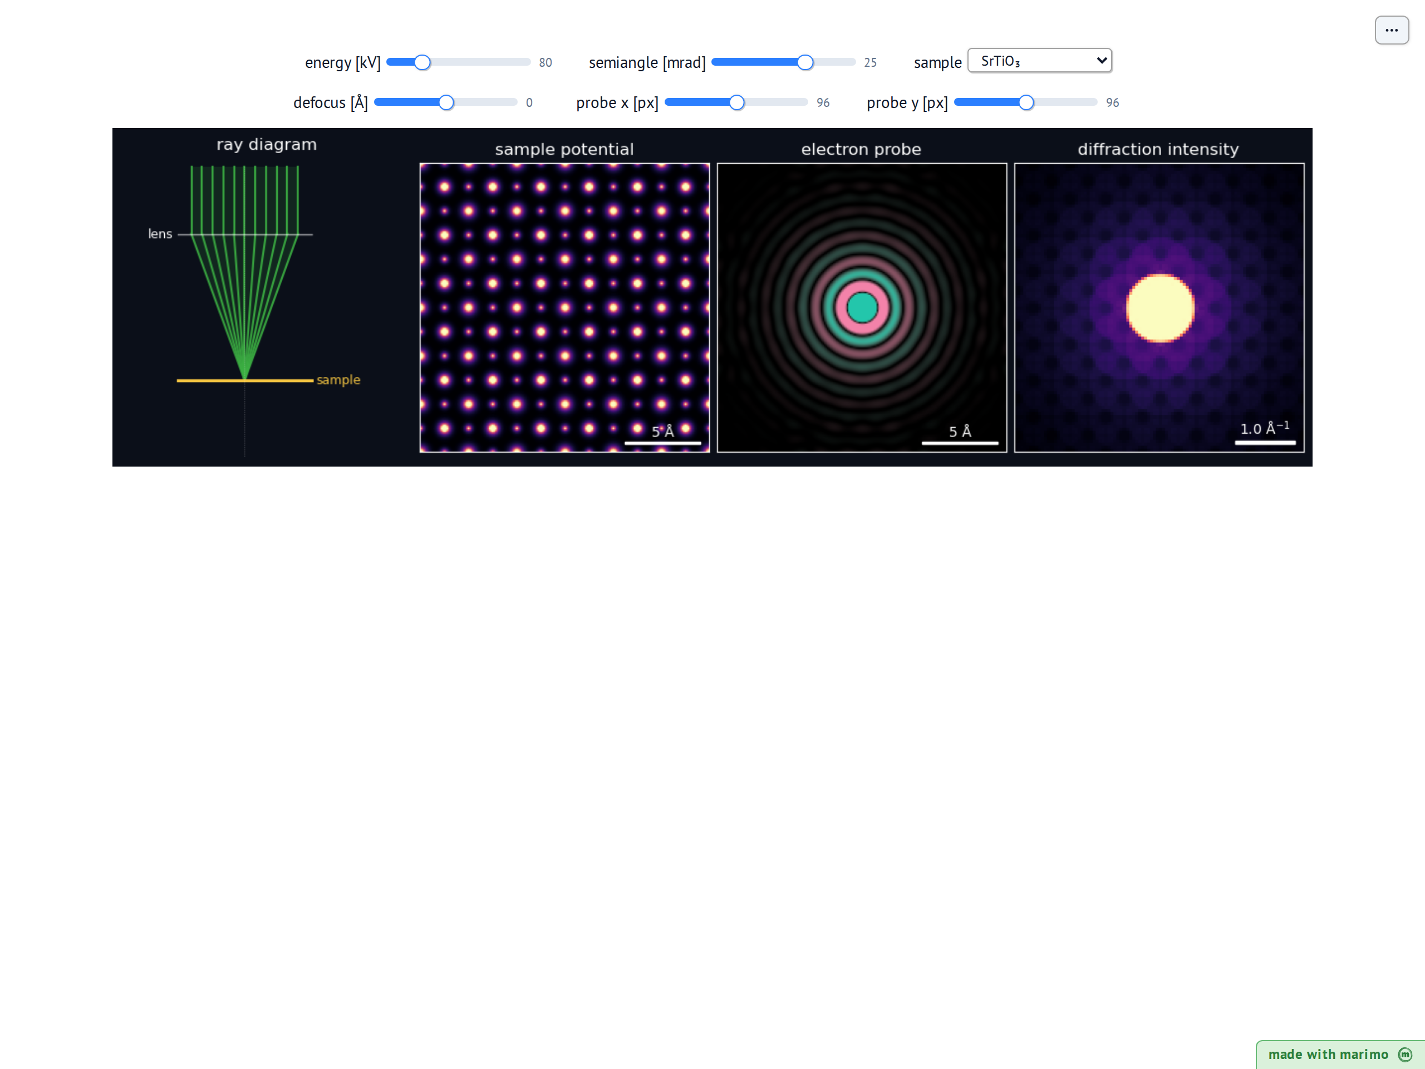This screenshot has height=1069, width=1425.
Task: Click the sample potential image panel
Action: pyautogui.click(x=564, y=308)
